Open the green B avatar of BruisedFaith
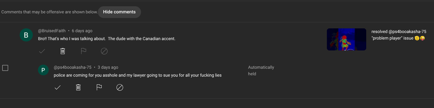Screen dimensions: 434x108 26,35
